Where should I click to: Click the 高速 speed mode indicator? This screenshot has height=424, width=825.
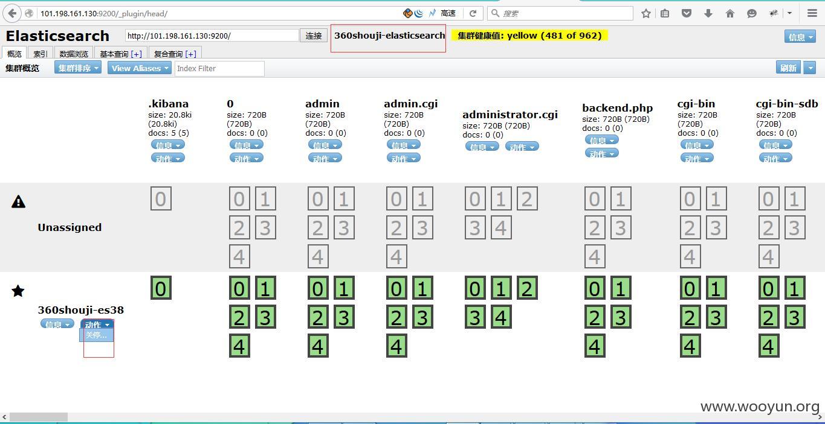pyautogui.click(x=448, y=13)
